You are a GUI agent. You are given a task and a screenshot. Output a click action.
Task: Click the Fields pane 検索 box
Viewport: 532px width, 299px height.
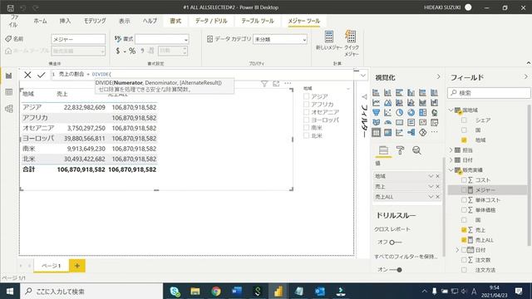(x=489, y=93)
